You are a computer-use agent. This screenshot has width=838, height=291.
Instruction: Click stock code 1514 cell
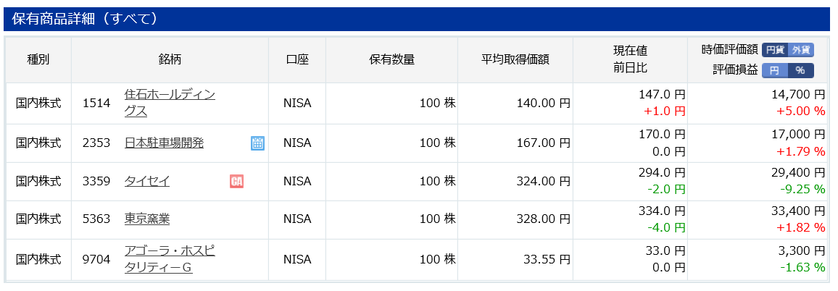click(x=96, y=103)
